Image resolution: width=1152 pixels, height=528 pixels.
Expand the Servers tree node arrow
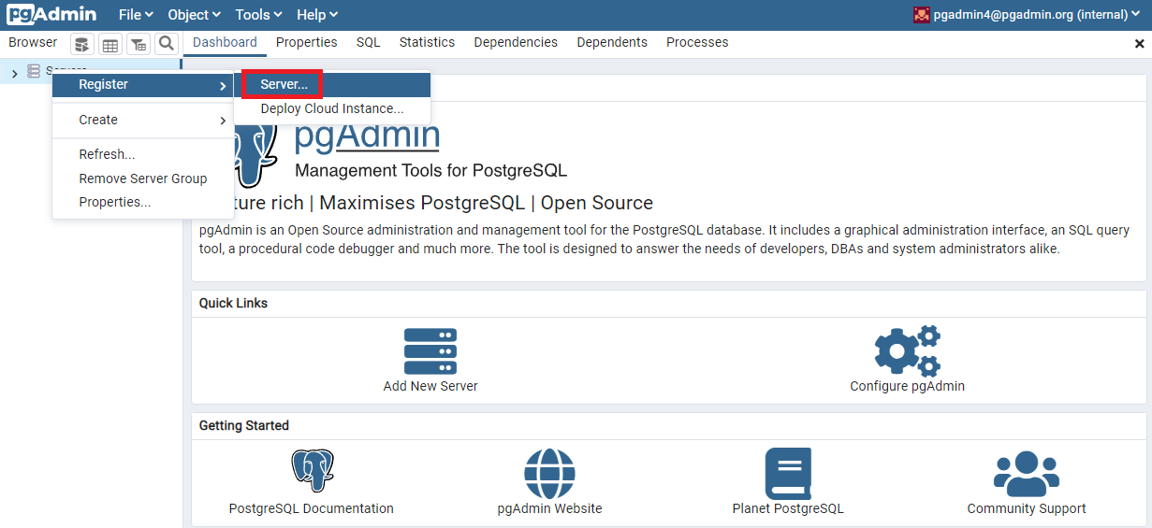pyautogui.click(x=14, y=72)
